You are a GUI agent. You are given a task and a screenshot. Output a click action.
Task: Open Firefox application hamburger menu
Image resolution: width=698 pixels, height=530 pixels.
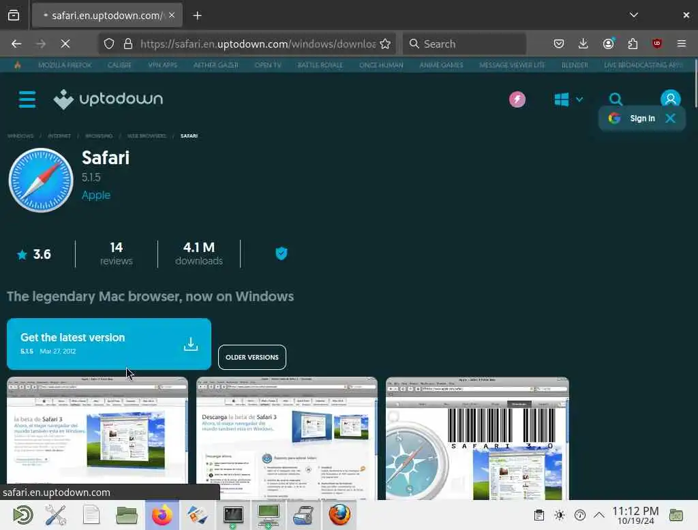682,44
